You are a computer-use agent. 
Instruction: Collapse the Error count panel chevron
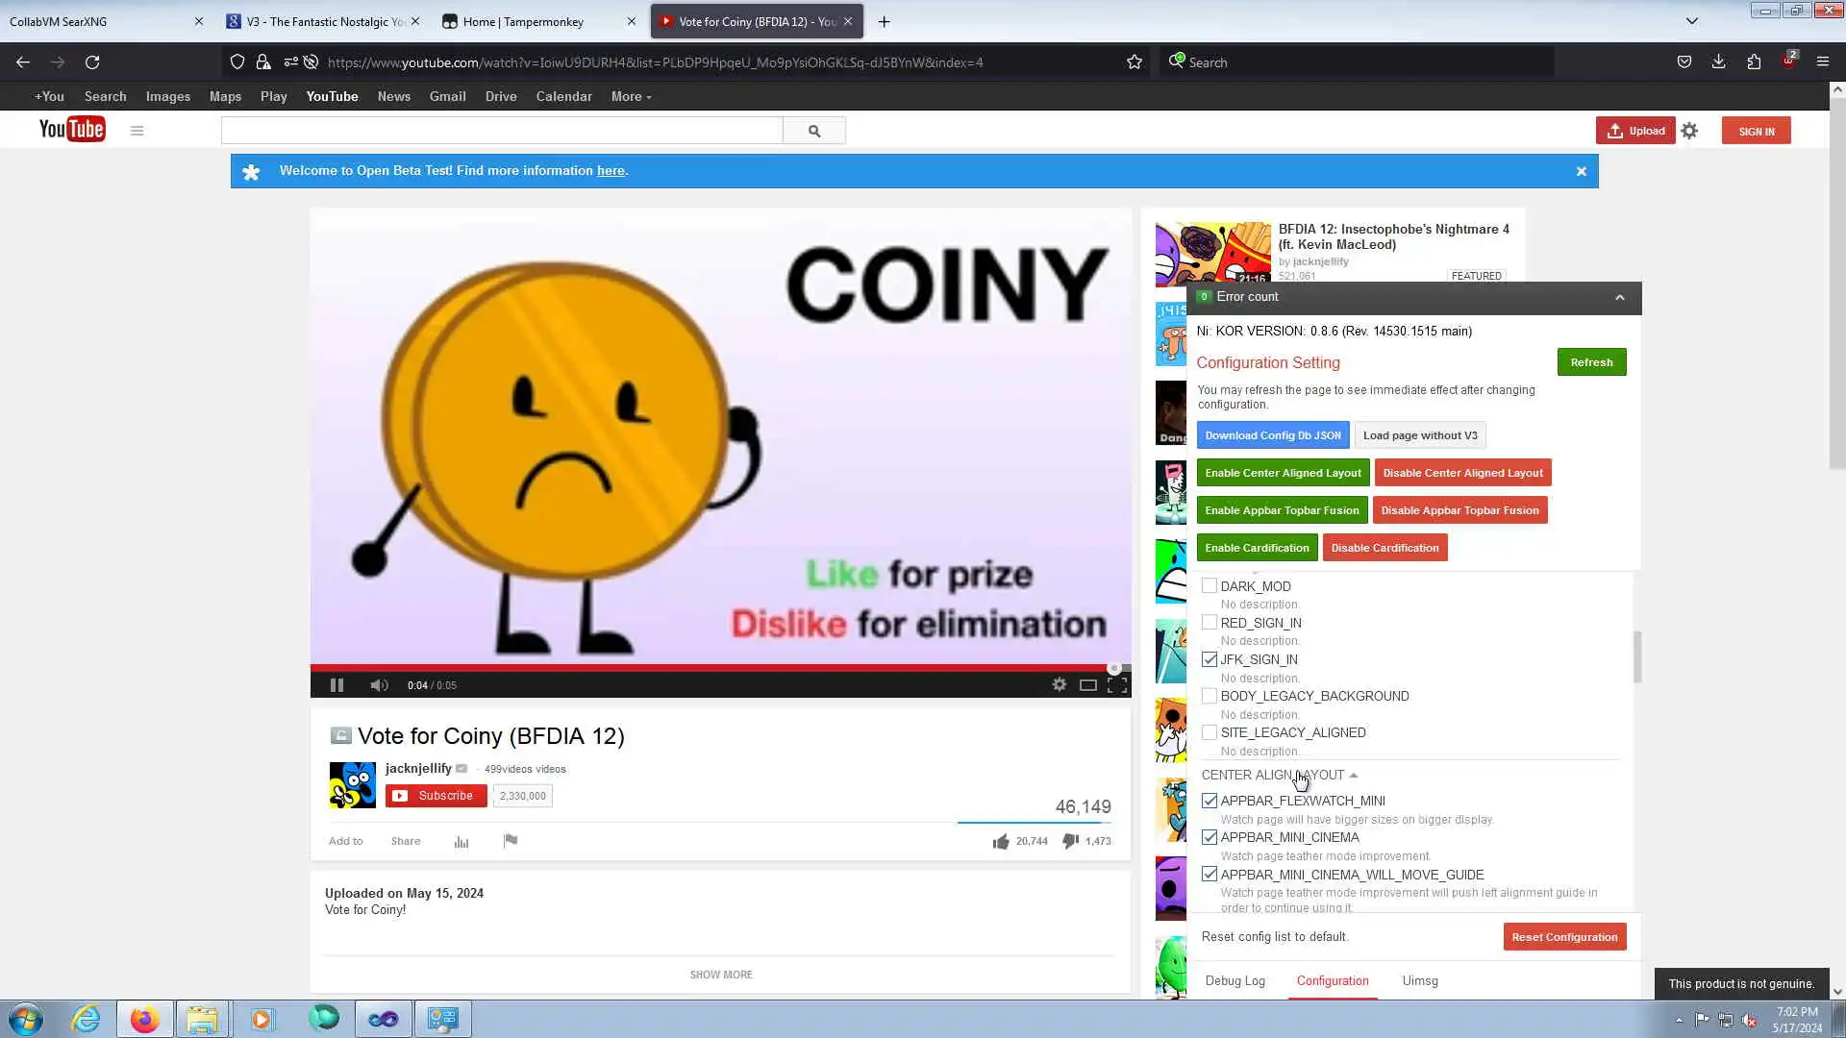(x=1620, y=297)
